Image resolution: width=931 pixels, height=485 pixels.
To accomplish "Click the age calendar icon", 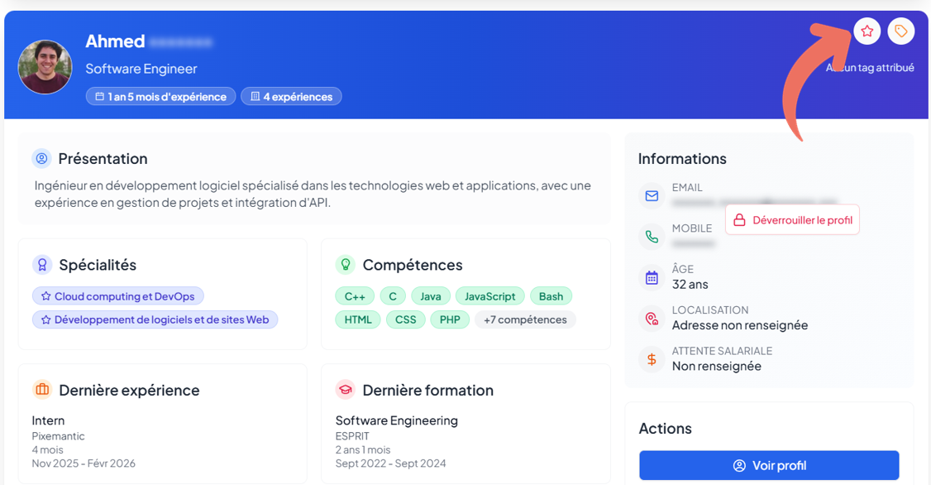I will tap(652, 277).
